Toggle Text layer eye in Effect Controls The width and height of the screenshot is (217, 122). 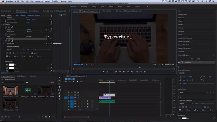[4, 39]
